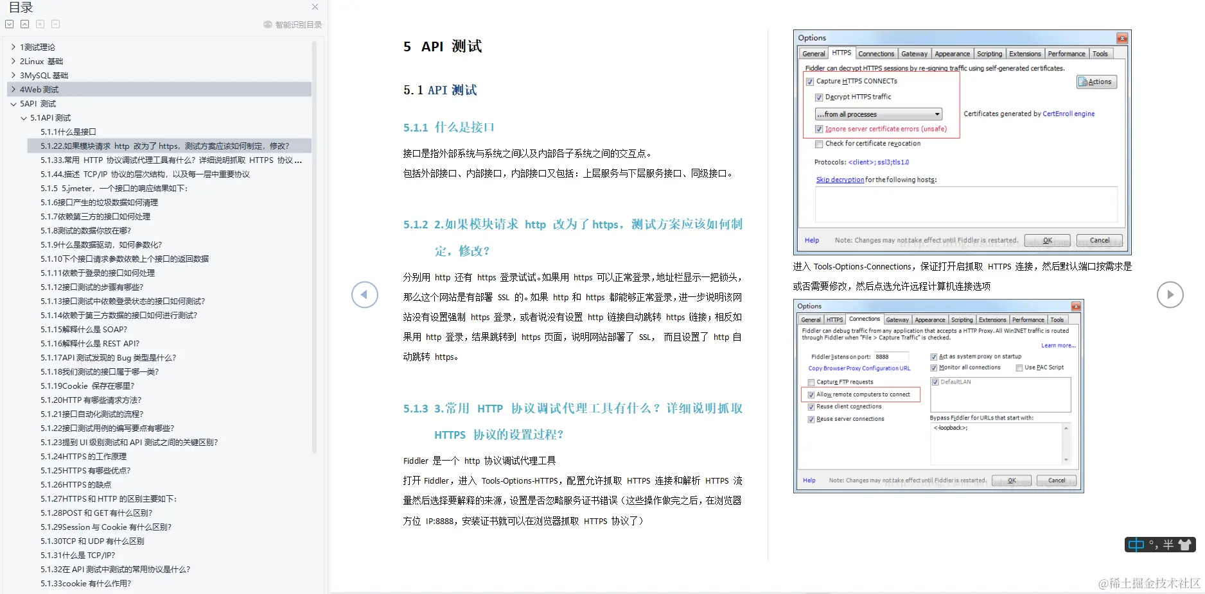Collapse the 5API 测试 chapter
Screen dimensions: 1205x594
13,103
